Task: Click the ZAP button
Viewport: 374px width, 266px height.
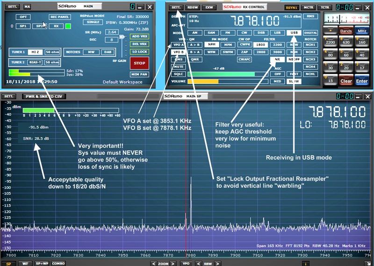Action: pyautogui.click(x=245, y=52)
